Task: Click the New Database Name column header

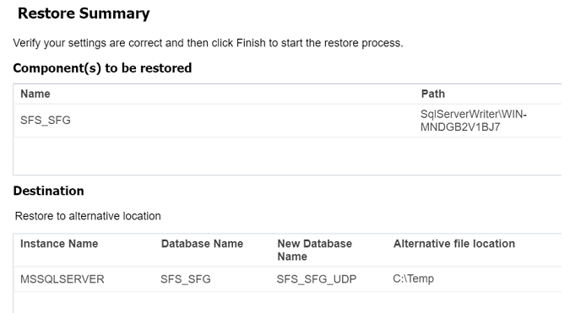Action: point(314,250)
